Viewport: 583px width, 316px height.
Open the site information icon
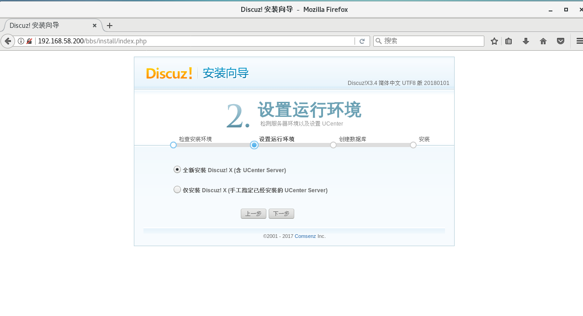21,41
